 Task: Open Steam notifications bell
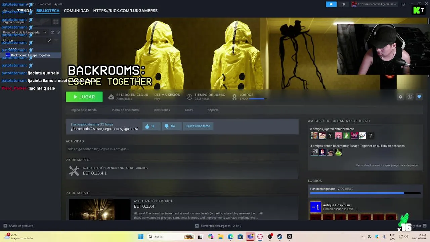pyautogui.click(x=344, y=4)
